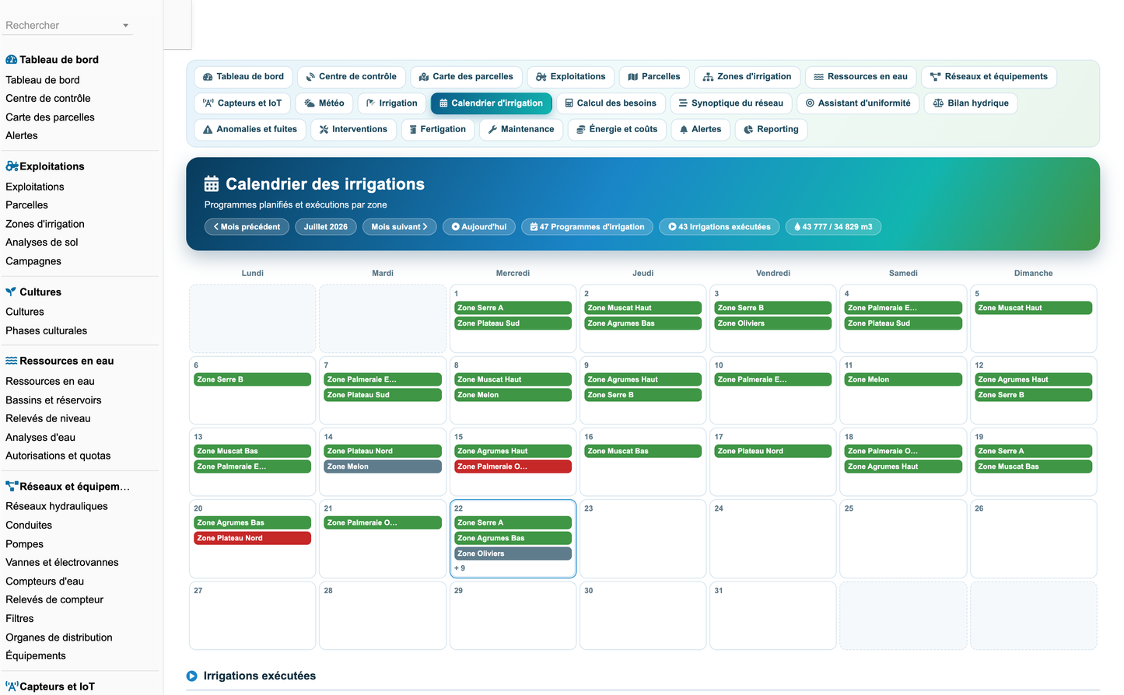Click the Réseaux et équipements network icon in sidebar
1124x695 pixels.
[x=12, y=487]
